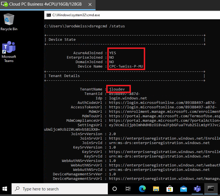This screenshot has height=196, width=220.
Task: Open File Explorer from taskbar
Action: point(156,189)
